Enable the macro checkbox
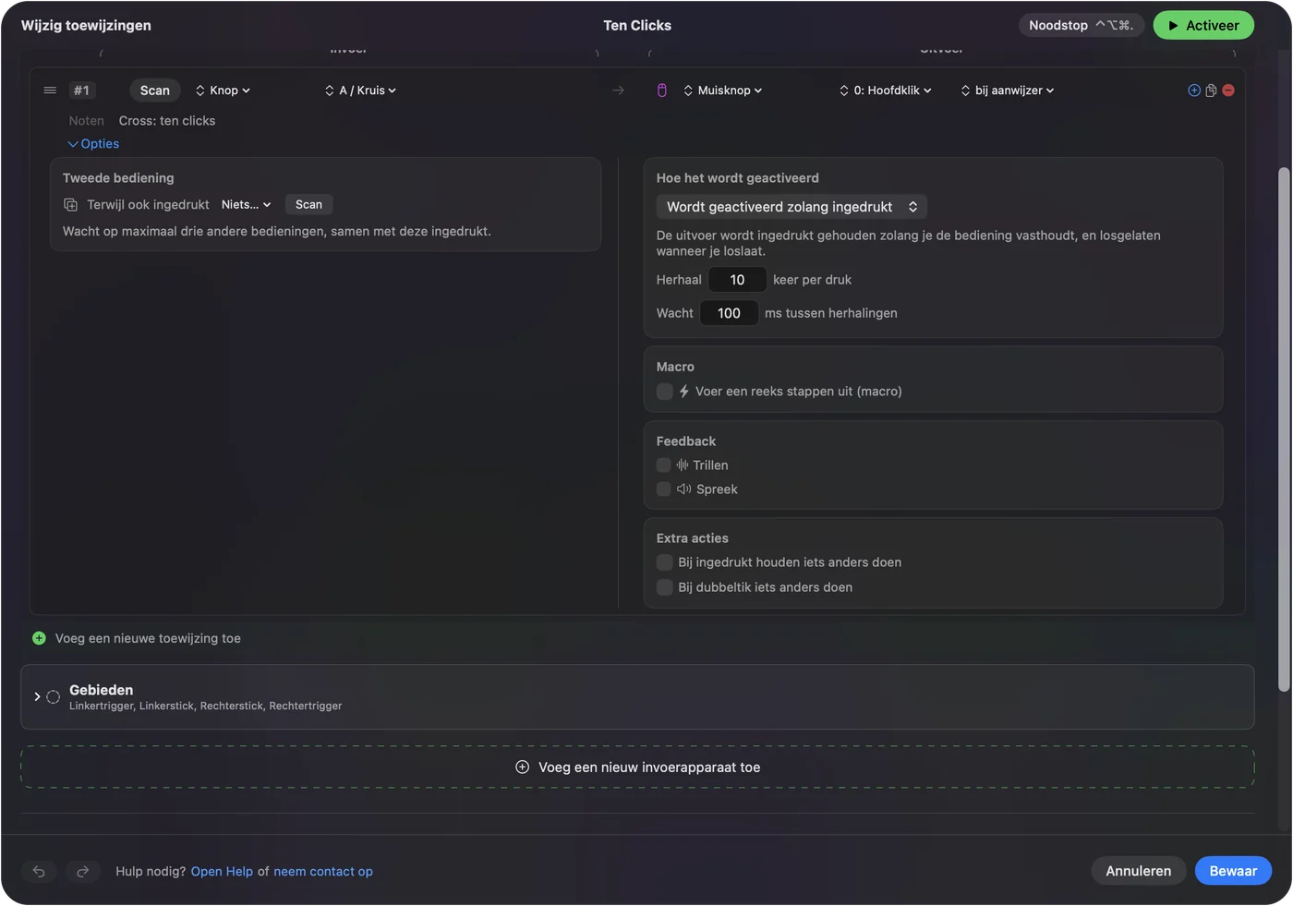 point(664,392)
